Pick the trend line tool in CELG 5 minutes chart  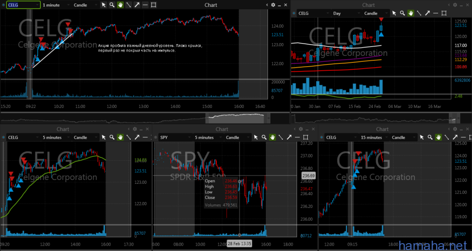pos(128,137)
